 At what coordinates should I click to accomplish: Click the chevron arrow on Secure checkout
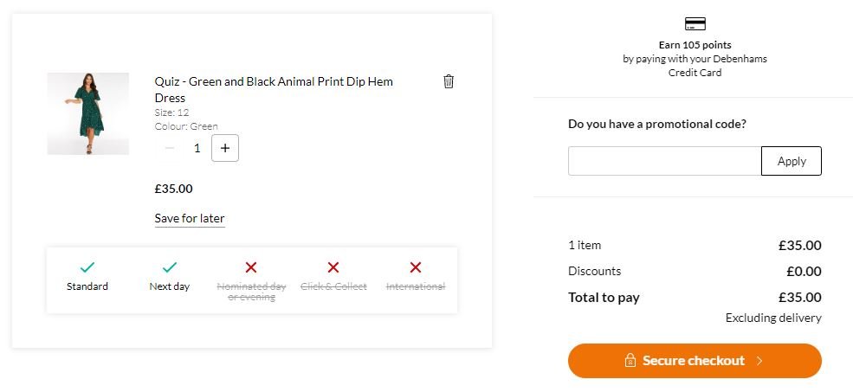pos(759,361)
